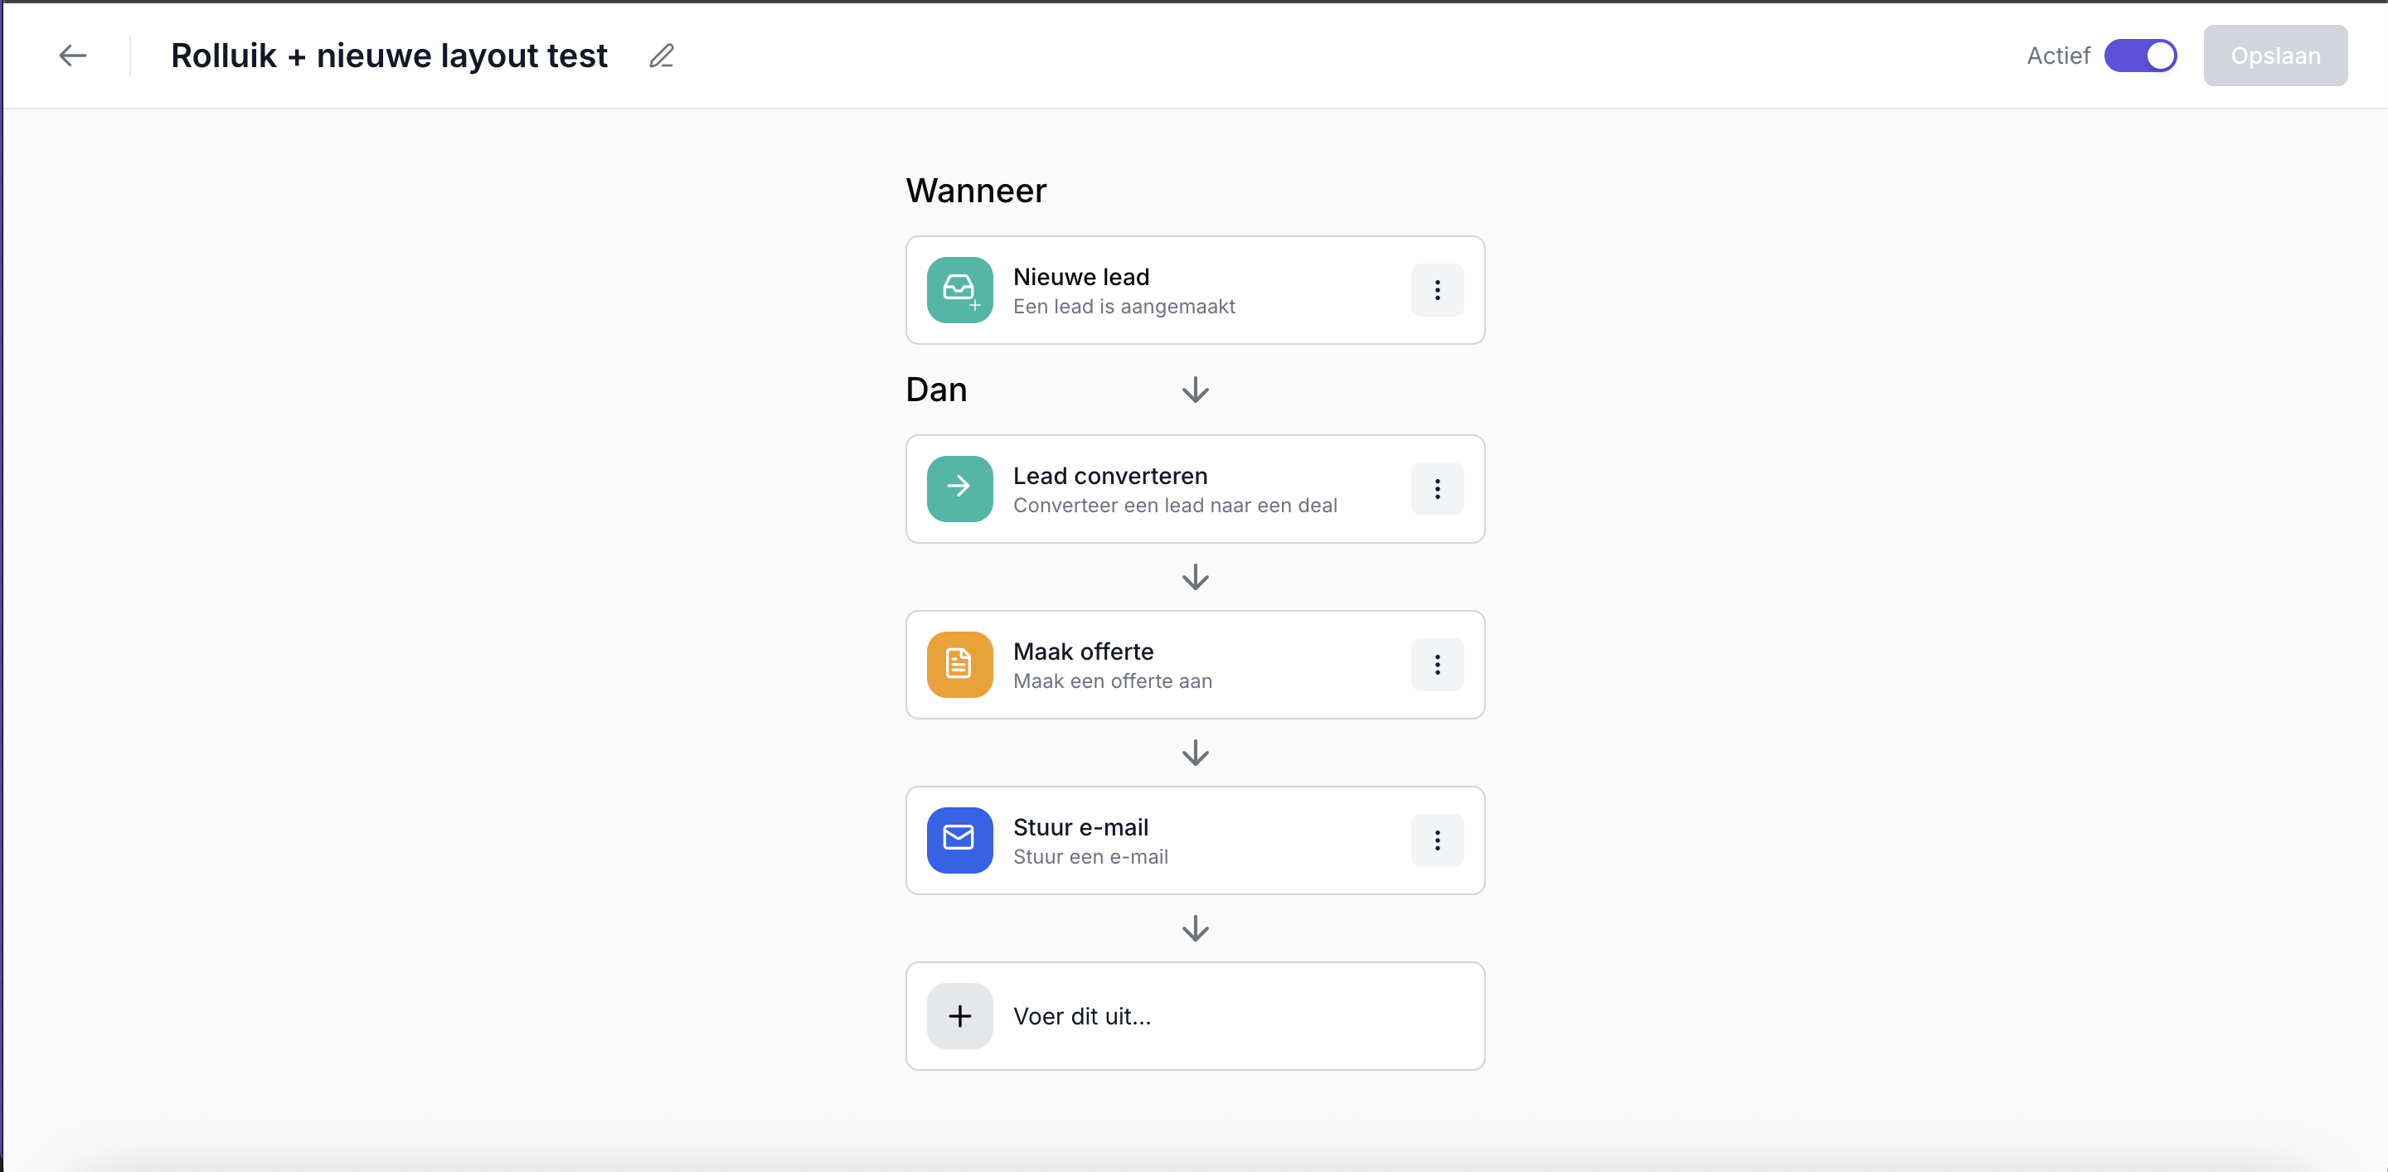Select the Lead converteren arrow icon

[959, 489]
